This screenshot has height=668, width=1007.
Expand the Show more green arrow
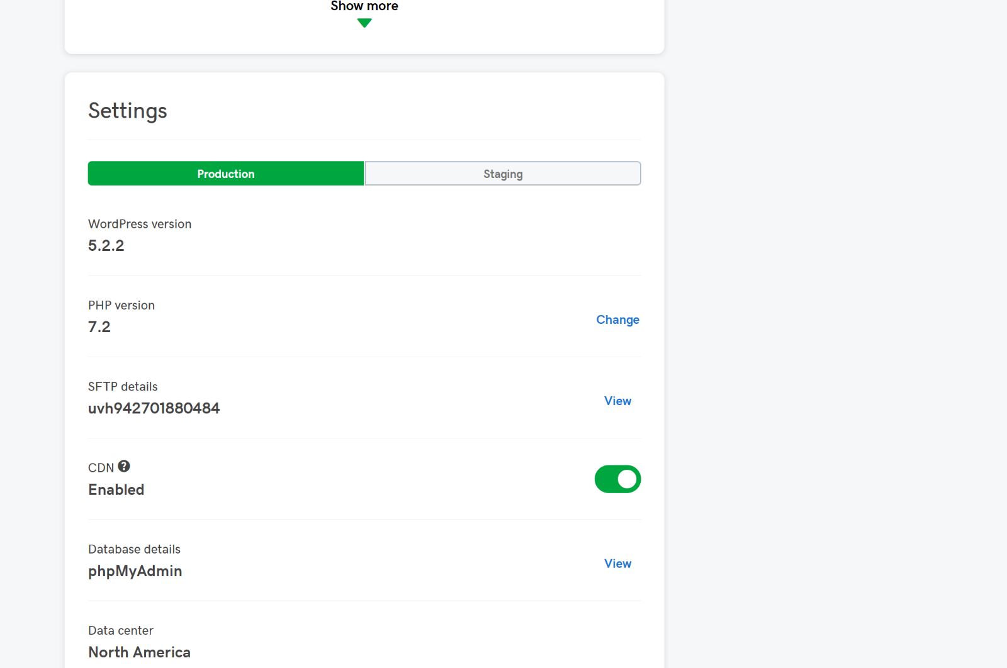coord(364,23)
